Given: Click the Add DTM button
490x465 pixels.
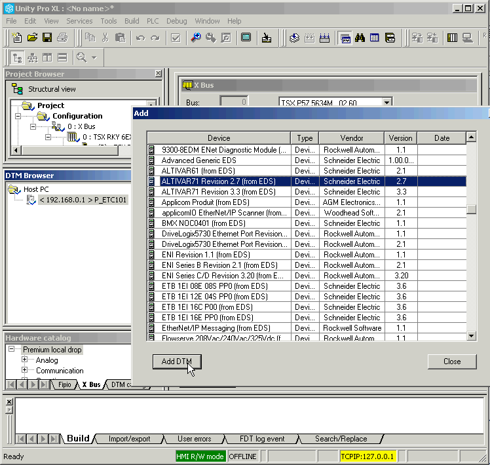Looking at the screenshot, I should click(x=177, y=362).
